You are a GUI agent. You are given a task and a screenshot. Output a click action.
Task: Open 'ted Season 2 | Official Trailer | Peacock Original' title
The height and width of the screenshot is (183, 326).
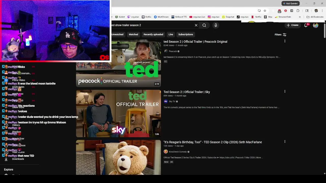(x=195, y=42)
